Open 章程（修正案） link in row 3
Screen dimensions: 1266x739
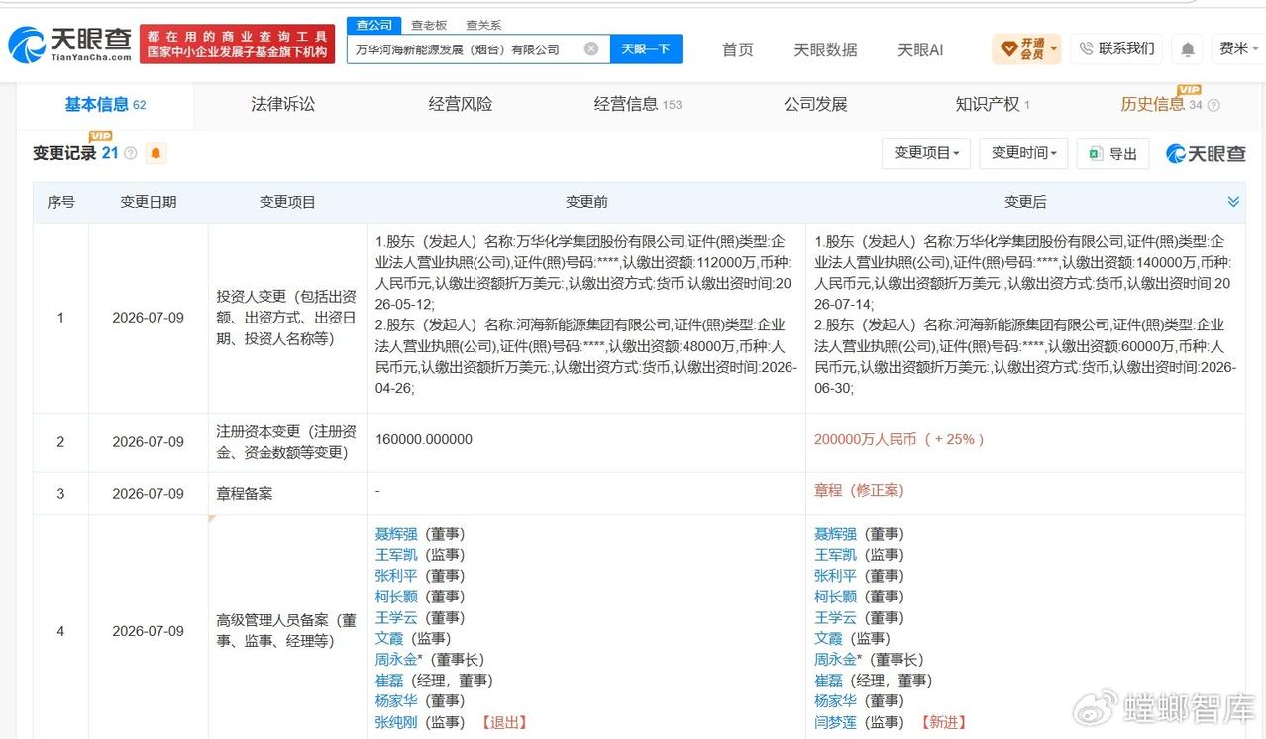[x=859, y=491]
